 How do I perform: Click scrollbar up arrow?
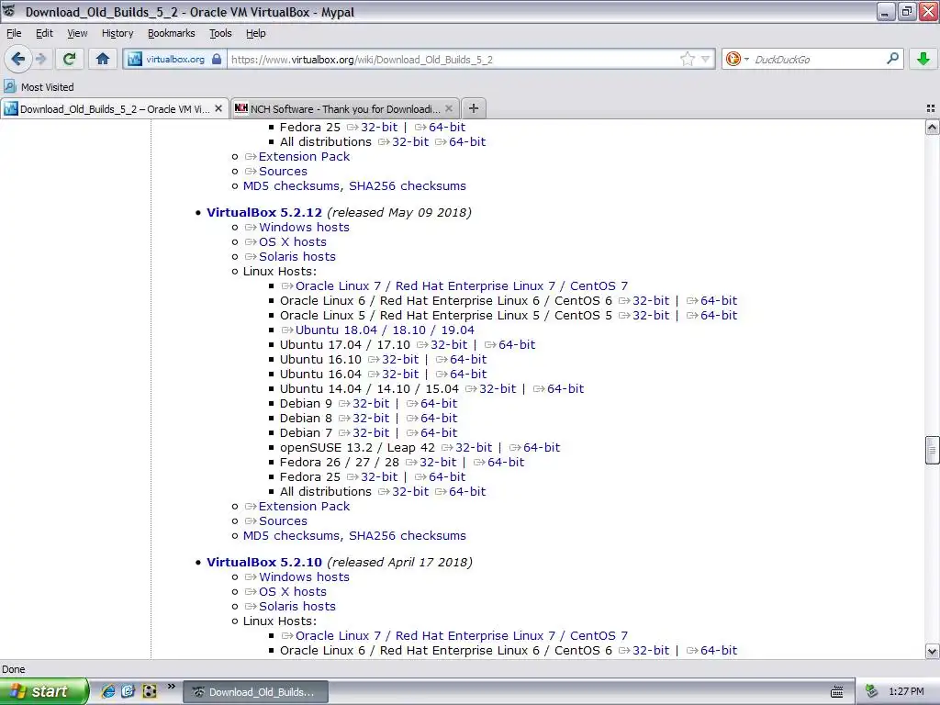pos(932,128)
